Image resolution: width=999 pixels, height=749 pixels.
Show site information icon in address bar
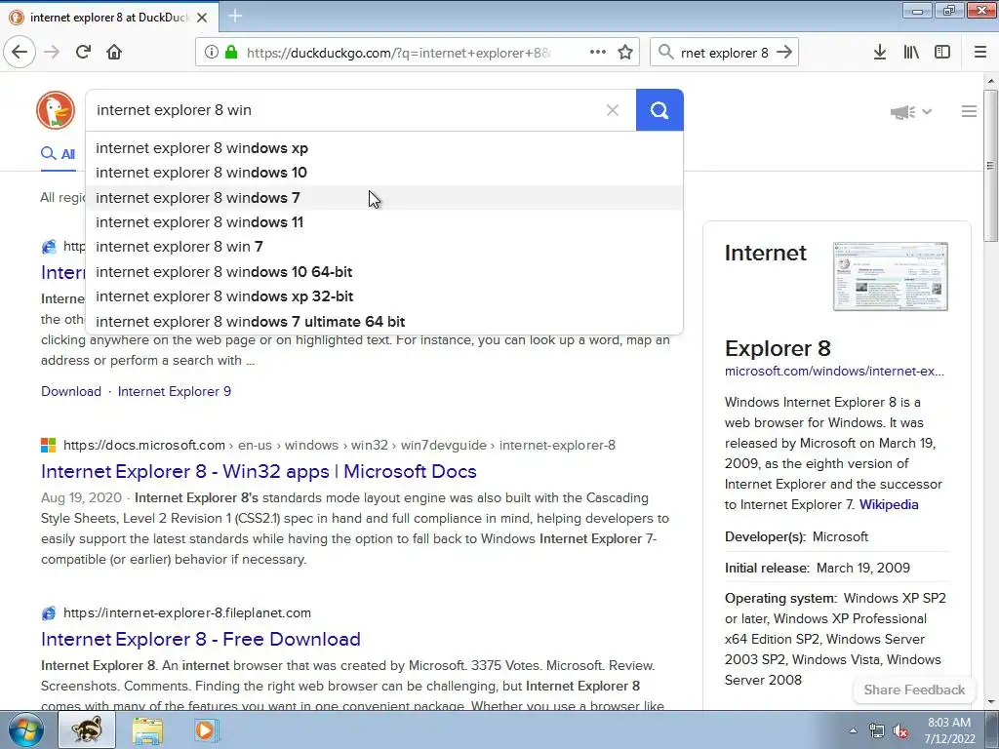211,53
